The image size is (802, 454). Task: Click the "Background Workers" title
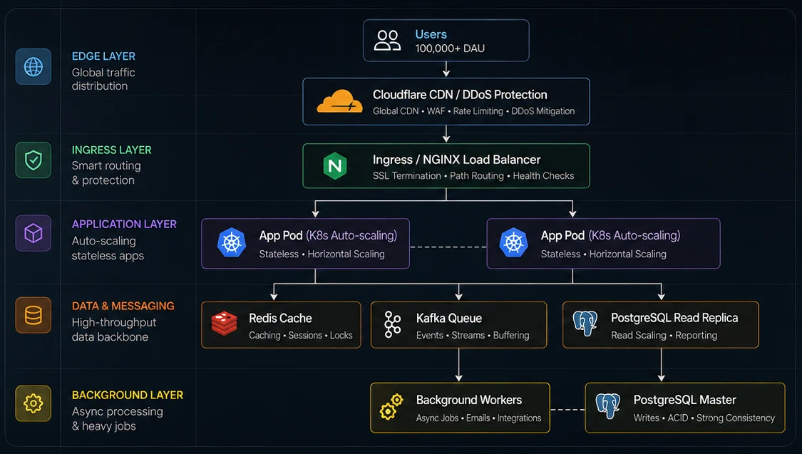click(468, 400)
